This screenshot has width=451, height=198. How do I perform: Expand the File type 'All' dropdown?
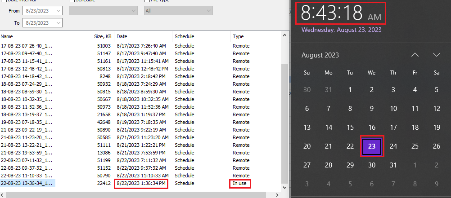point(208,10)
